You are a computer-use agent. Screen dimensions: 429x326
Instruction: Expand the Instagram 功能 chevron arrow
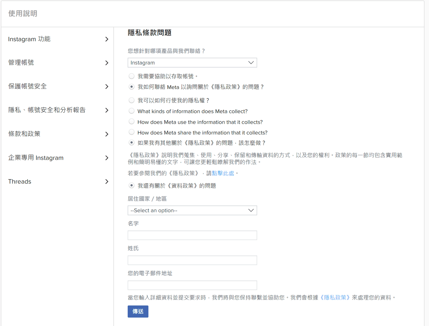[x=107, y=39]
